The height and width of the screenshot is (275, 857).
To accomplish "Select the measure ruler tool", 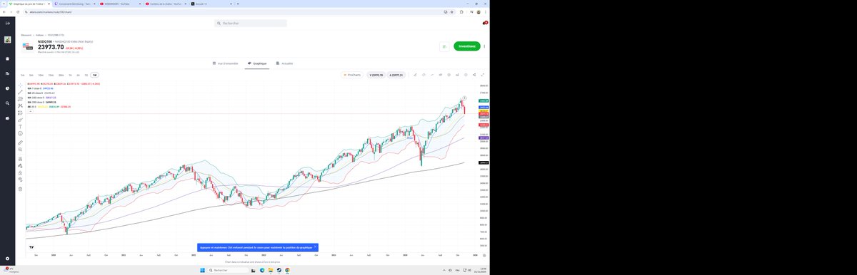I will (20, 142).
